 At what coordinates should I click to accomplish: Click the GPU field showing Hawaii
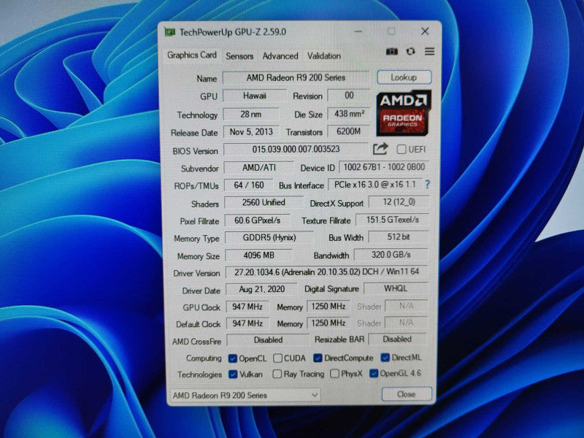point(255,96)
